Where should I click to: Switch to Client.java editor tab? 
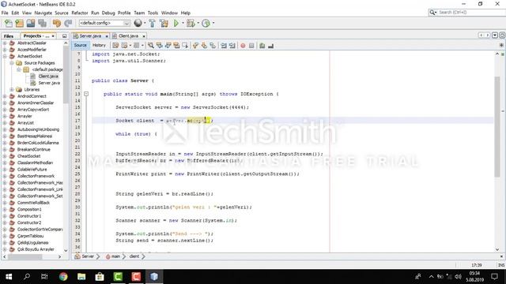click(x=128, y=36)
